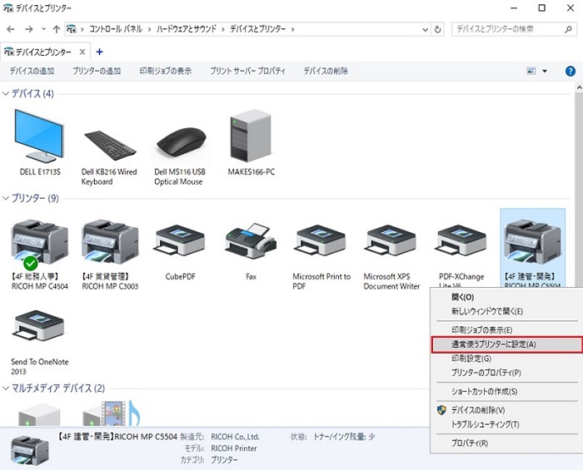583x470 pixels.
Task: Open the view options dropdown arrow
Action: [545, 71]
